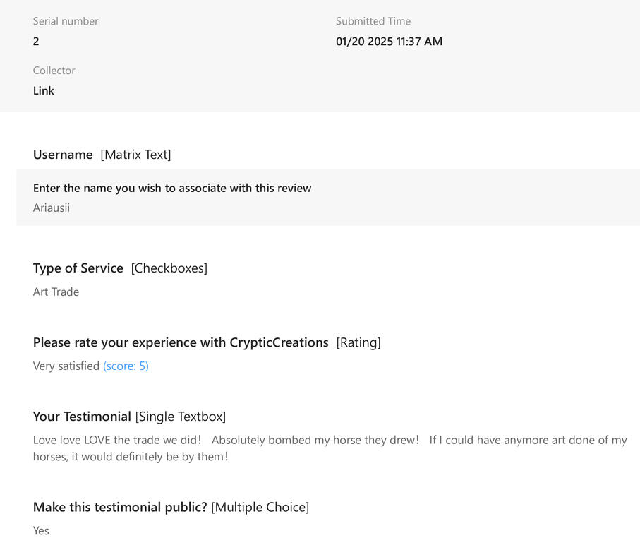Select the "Serial number" label

66,21
